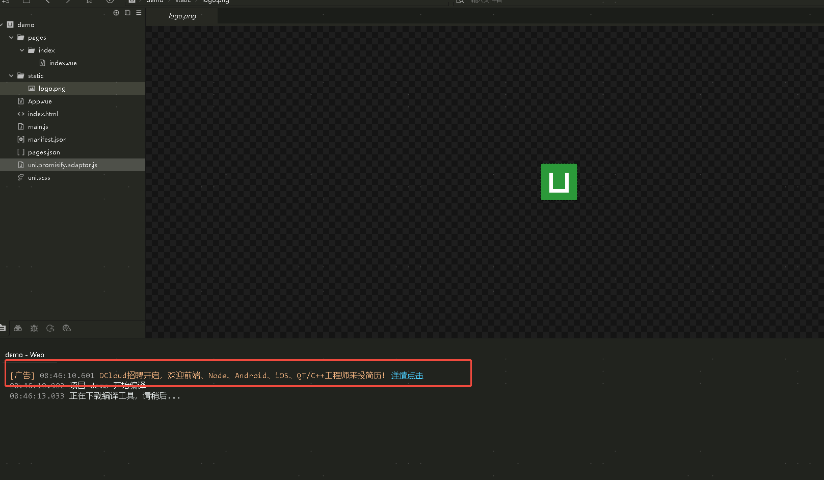Collapse the demo project root
Image resolution: width=824 pixels, height=480 pixels.
point(2,24)
